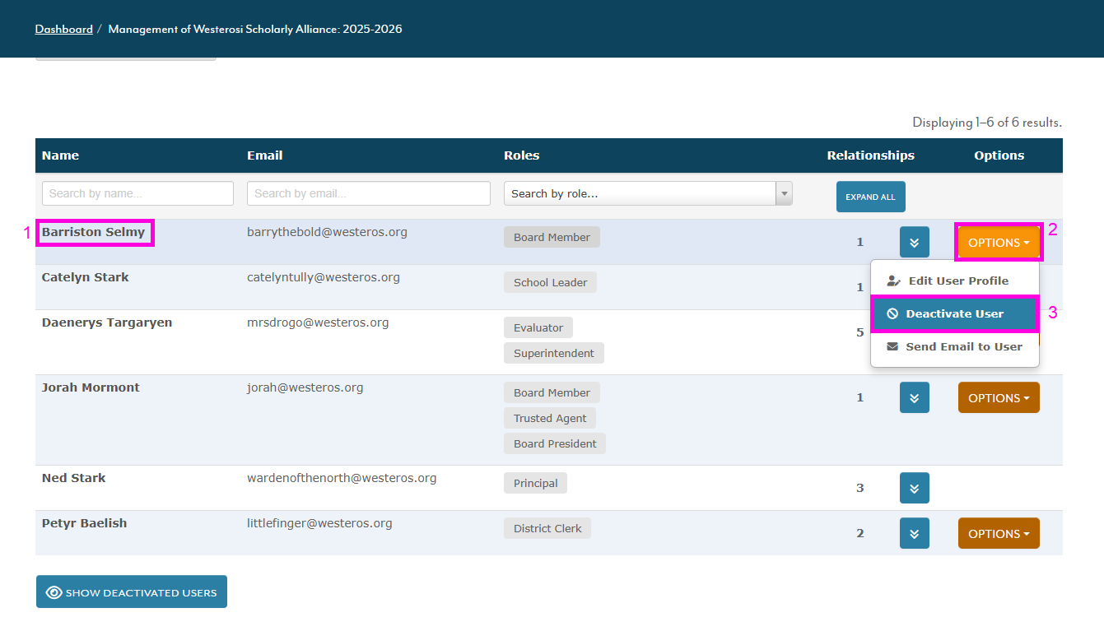This screenshot has width=1104, height=617.
Task: Select the name Jorah Mormont
Action: pyautogui.click(x=91, y=387)
